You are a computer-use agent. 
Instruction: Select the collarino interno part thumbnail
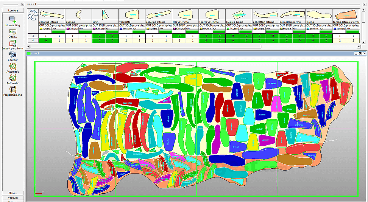coord(51,15)
